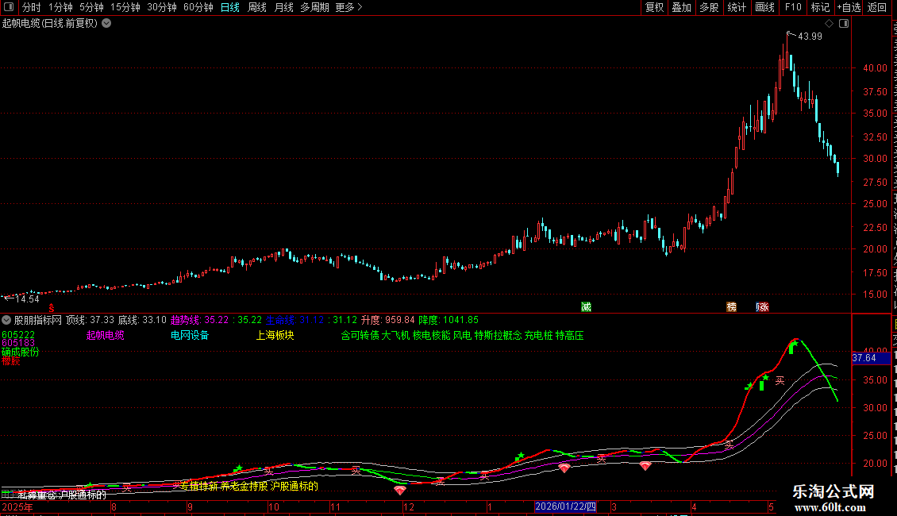Select the 5分钟 period

point(91,7)
